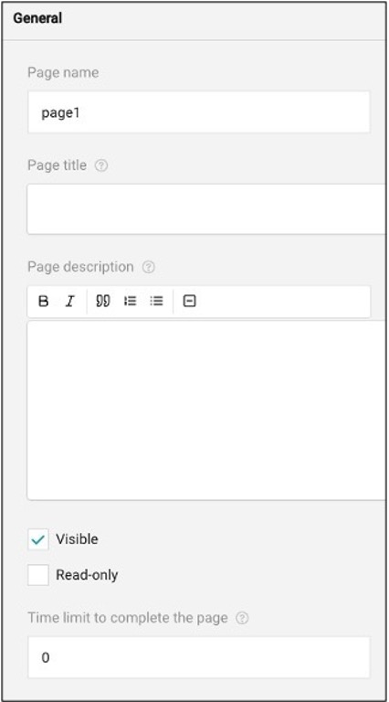Screen dimensions: 389x702
Task: Click the Visible label text
Action: 77,539
